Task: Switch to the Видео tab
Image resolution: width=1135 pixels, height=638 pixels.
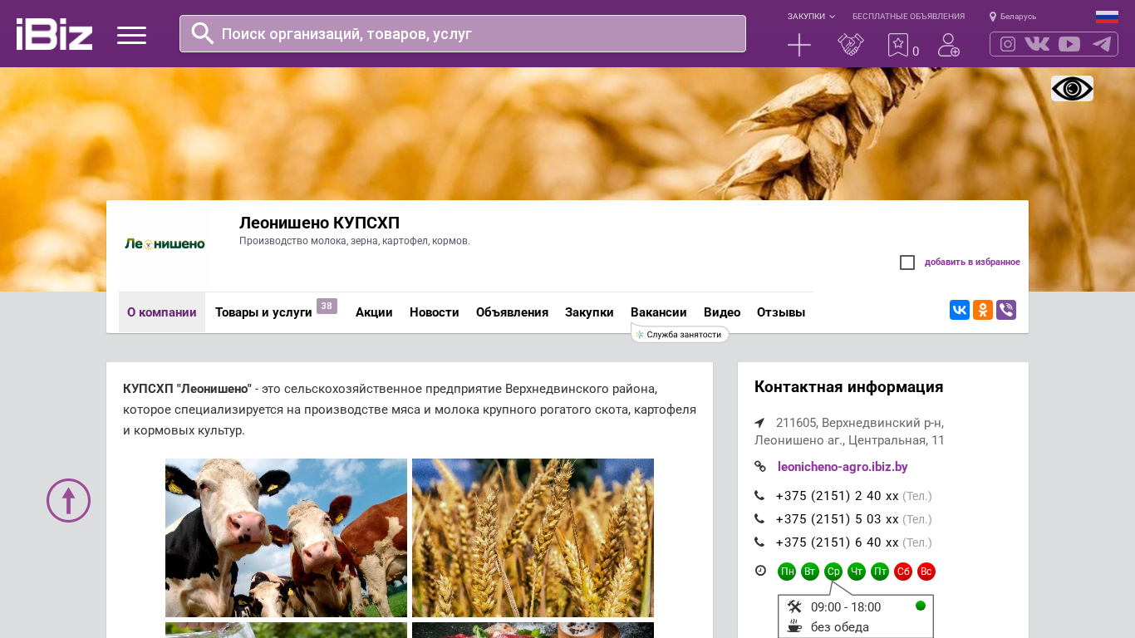Action: [x=722, y=312]
